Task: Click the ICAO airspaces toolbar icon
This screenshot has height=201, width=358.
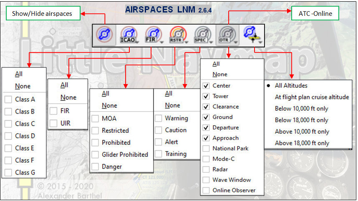Action: [129, 35]
